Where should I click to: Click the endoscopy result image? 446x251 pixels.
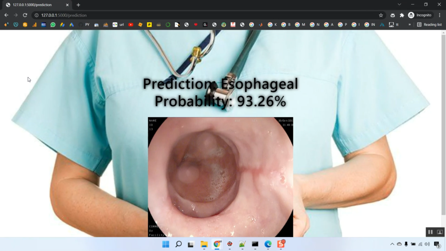click(x=220, y=177)
